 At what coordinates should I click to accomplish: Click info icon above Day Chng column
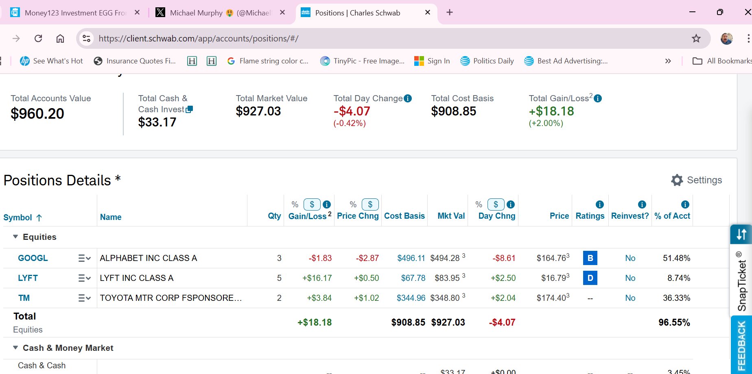[511, 204]
